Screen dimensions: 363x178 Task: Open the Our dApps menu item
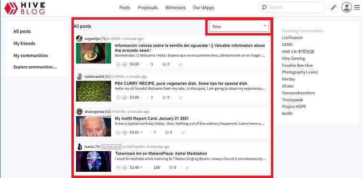click(204, 8)
